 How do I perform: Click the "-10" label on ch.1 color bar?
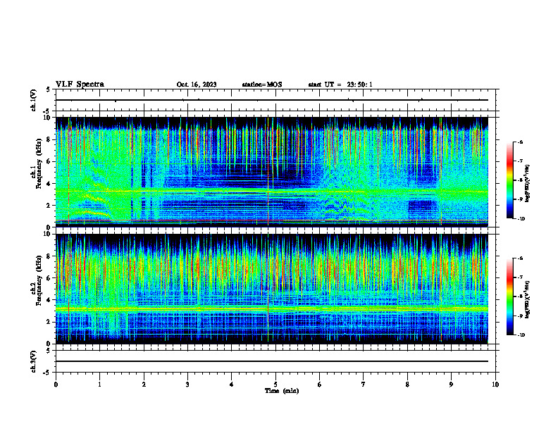pos(521,219)
